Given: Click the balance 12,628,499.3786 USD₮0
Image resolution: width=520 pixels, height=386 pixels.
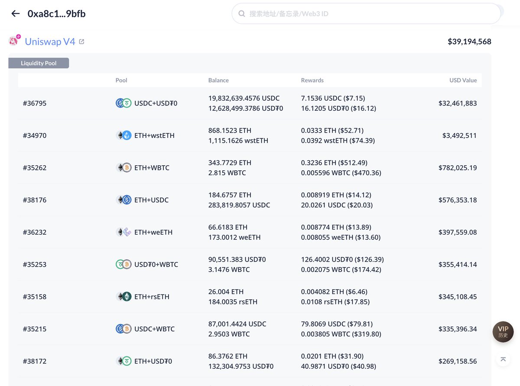Looking at the screenshot, I should click(246, 108).
